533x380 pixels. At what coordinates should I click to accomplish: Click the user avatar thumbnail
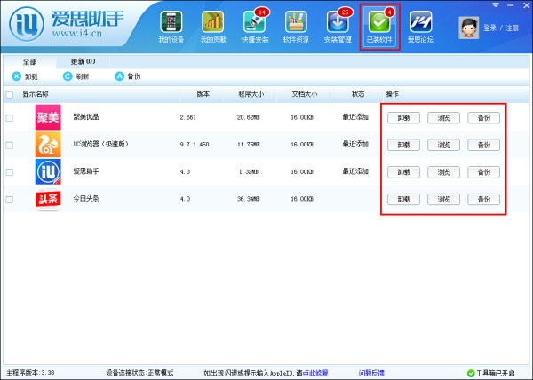point(469,28)
